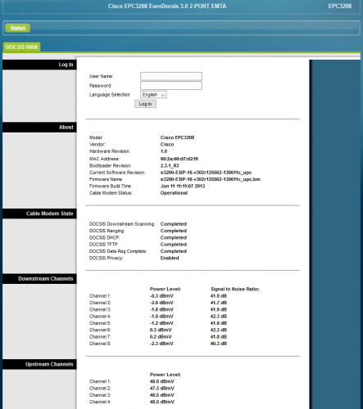Click upstream Channel 2 power 47.3 dBmV
This screenshot has width=363, height=409.
[162, 389]
